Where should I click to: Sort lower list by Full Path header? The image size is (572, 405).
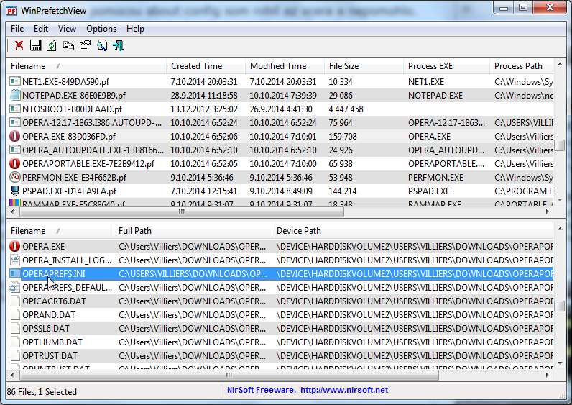(x=193, y=231)
